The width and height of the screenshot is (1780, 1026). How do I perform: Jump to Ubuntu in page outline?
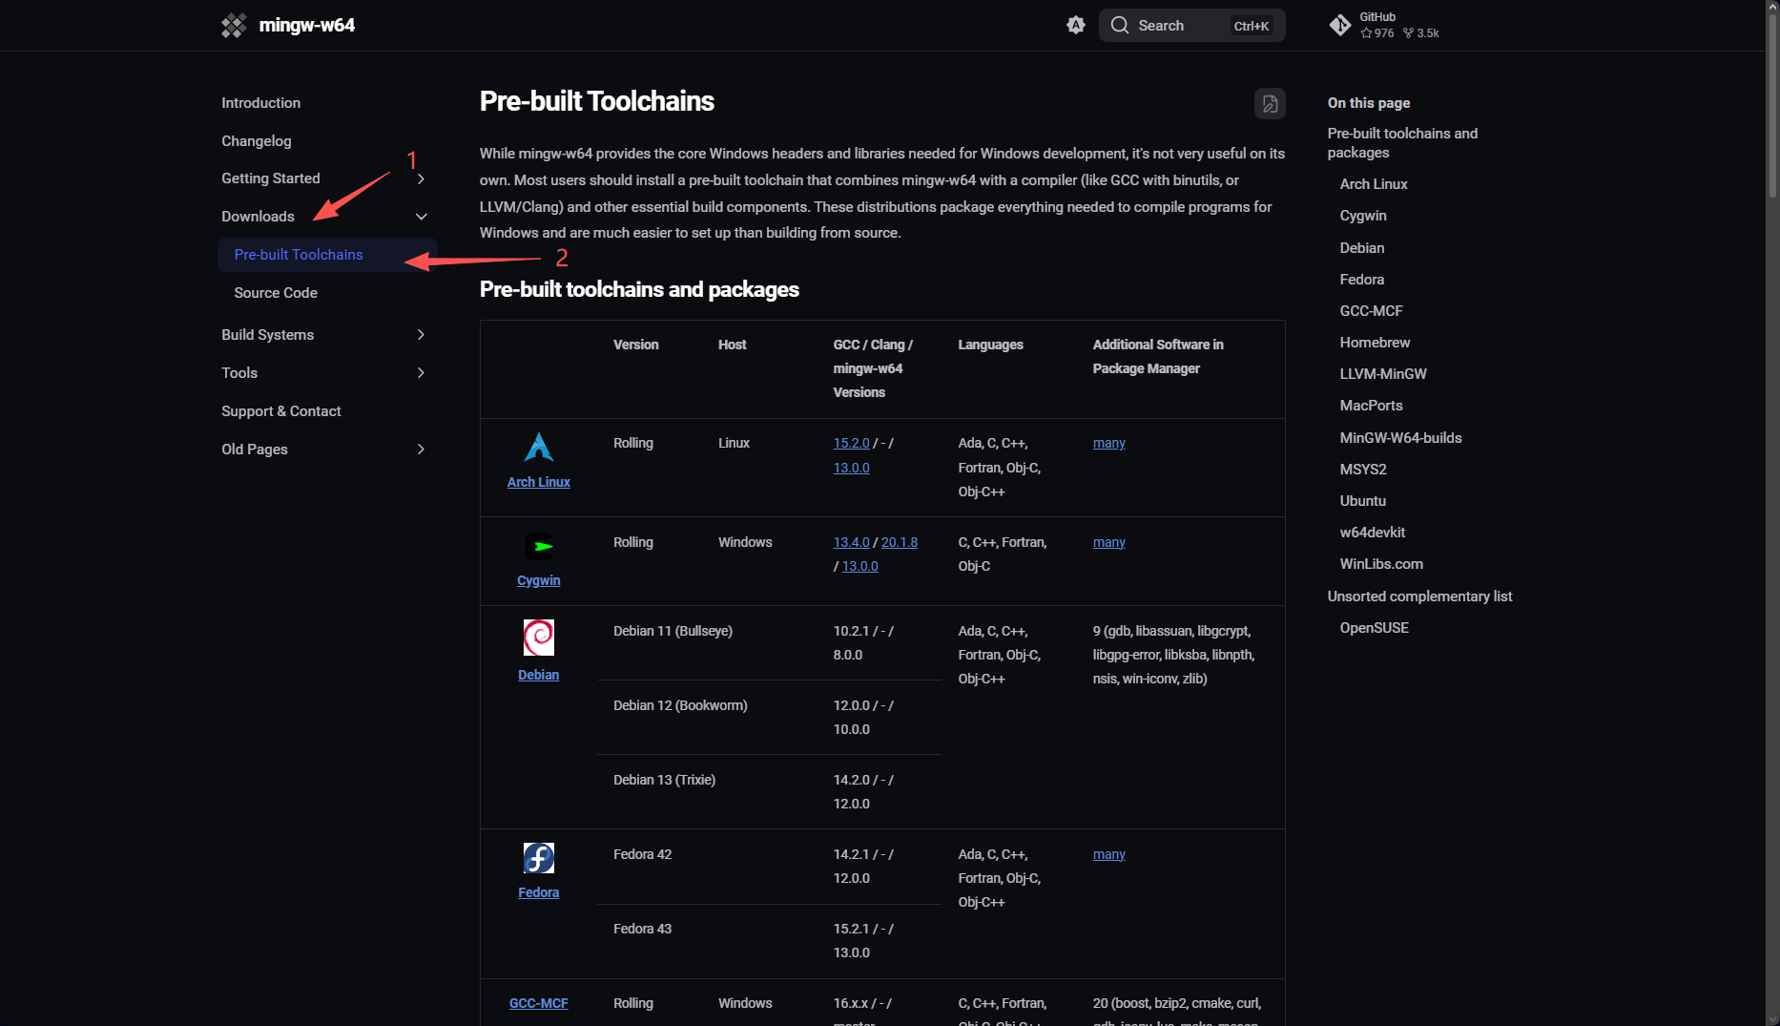tap(1363, 501)
